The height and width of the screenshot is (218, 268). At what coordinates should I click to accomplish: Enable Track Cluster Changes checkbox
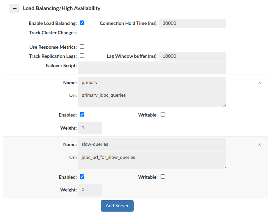(82, 32)
